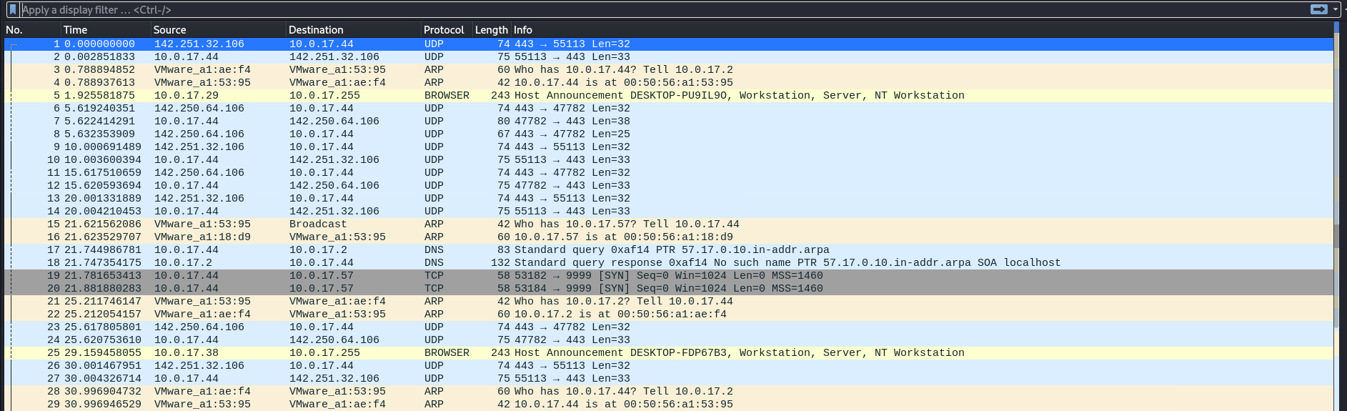Click the Length column header
The image size is (1347, 411).
point(491,30)
